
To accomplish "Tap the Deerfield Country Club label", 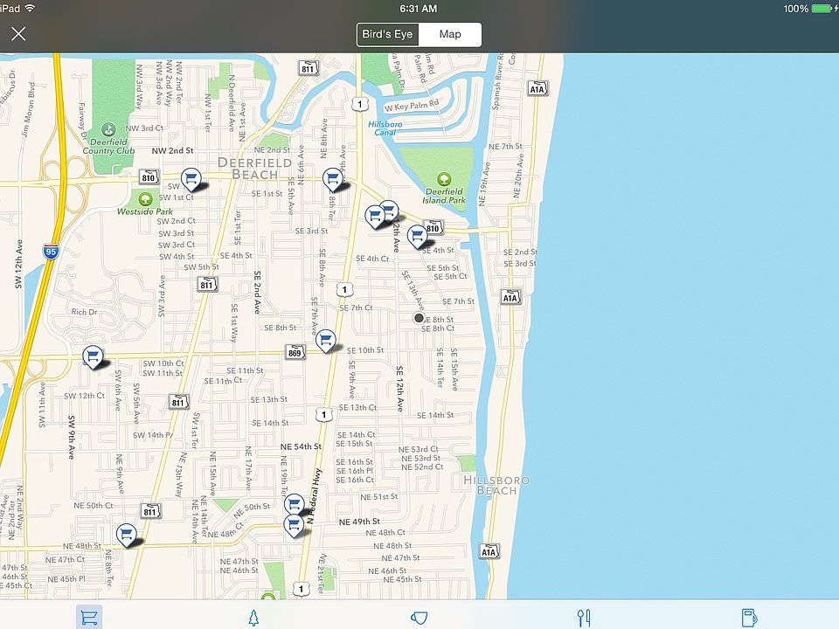I will (108, 146).
